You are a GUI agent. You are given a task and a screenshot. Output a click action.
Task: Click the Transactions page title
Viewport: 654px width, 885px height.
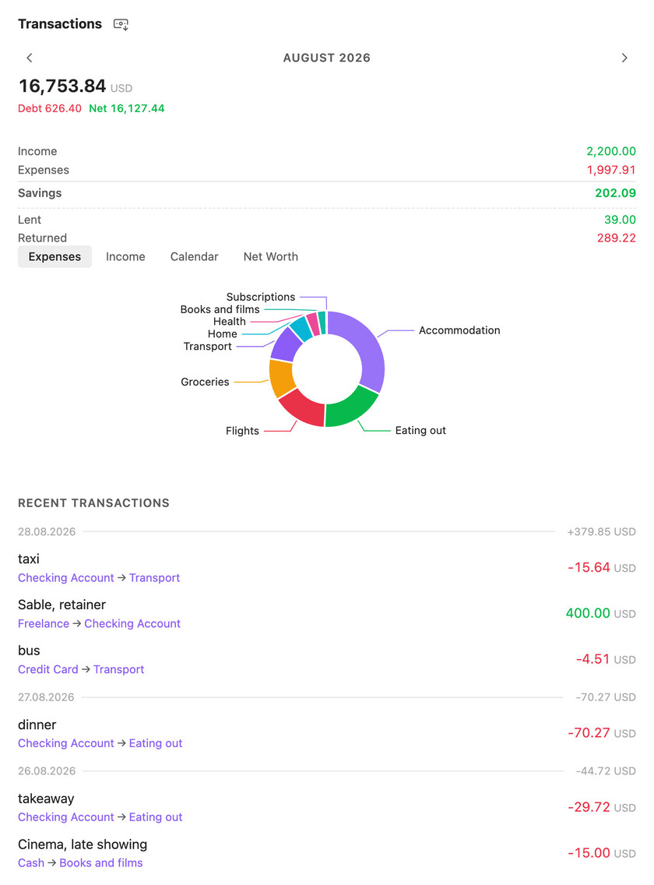coord(60,23)
